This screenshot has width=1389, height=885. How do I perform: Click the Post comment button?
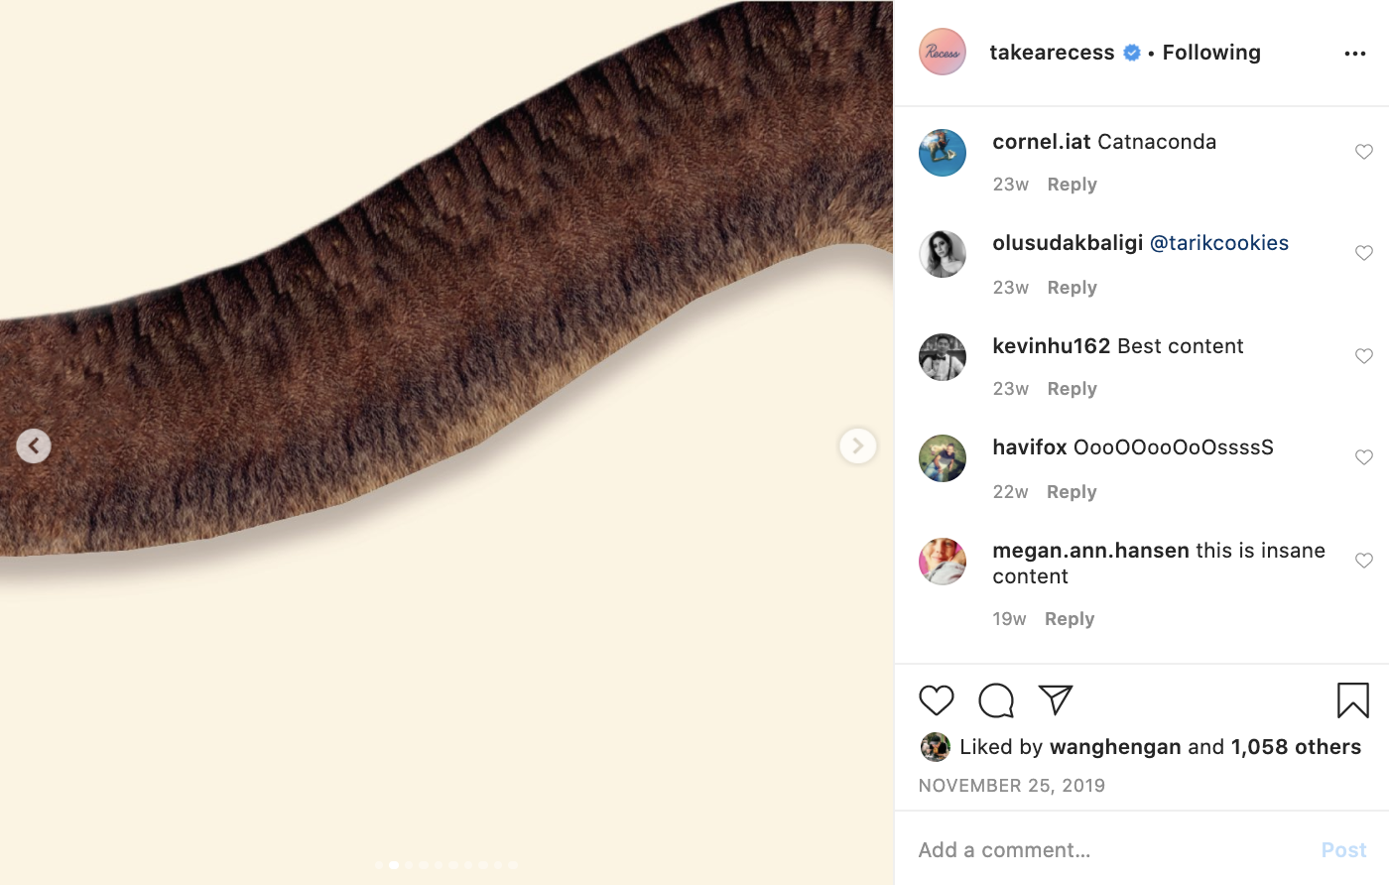[x=1343, y=850]
